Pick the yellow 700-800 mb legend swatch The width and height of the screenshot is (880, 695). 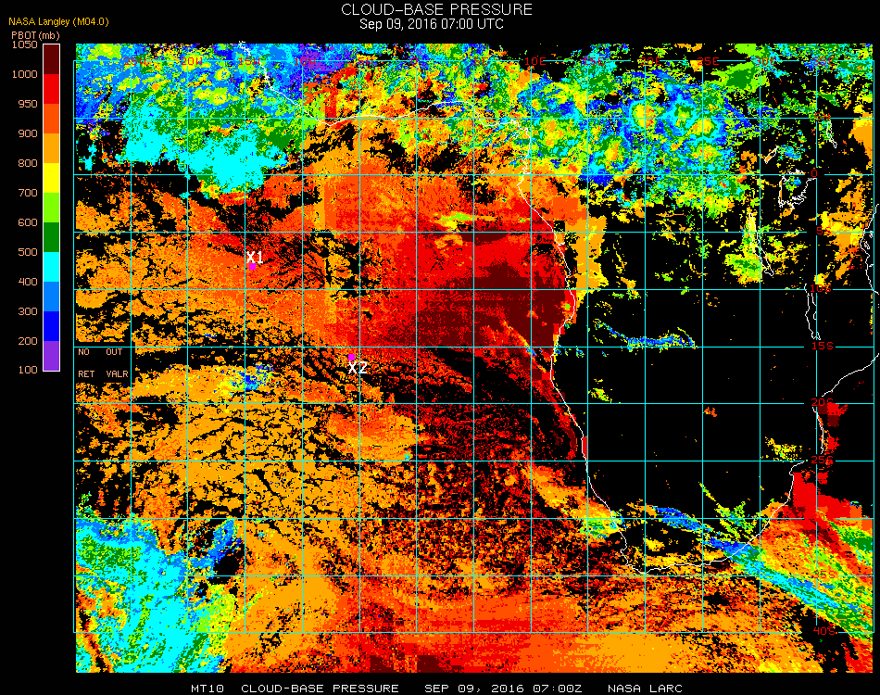tap(52, 178)
